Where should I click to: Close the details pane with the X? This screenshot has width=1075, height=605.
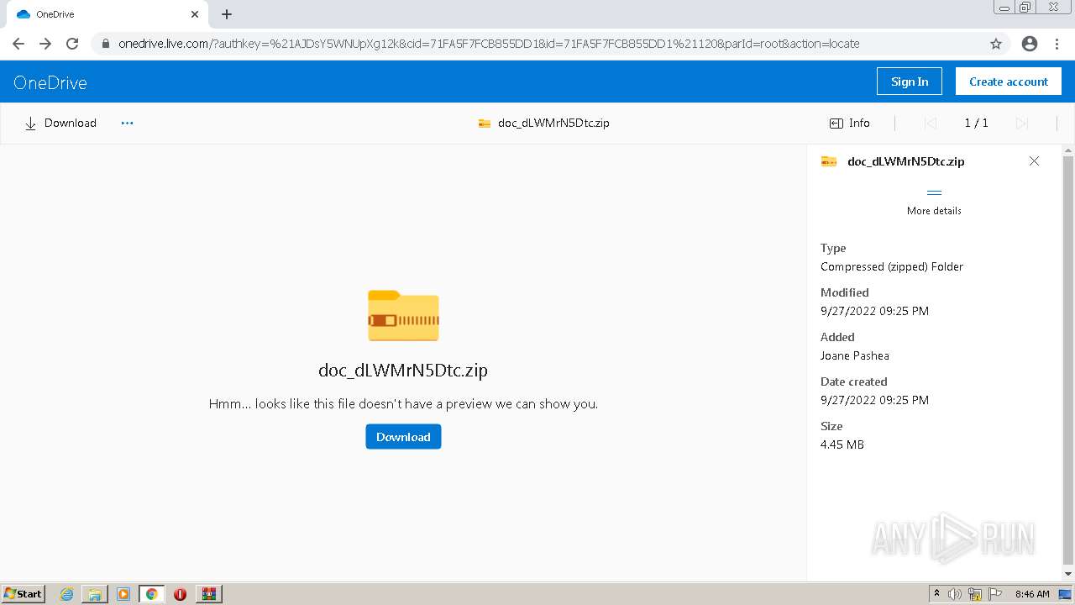[1034, 161]
